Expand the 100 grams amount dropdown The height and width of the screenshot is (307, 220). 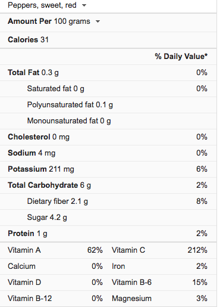pos(98,21)
